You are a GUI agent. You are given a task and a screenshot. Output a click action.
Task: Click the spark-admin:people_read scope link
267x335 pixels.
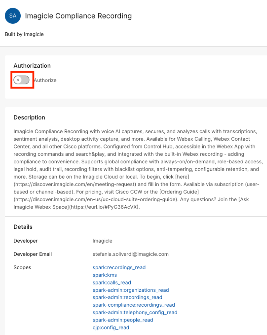123,320
